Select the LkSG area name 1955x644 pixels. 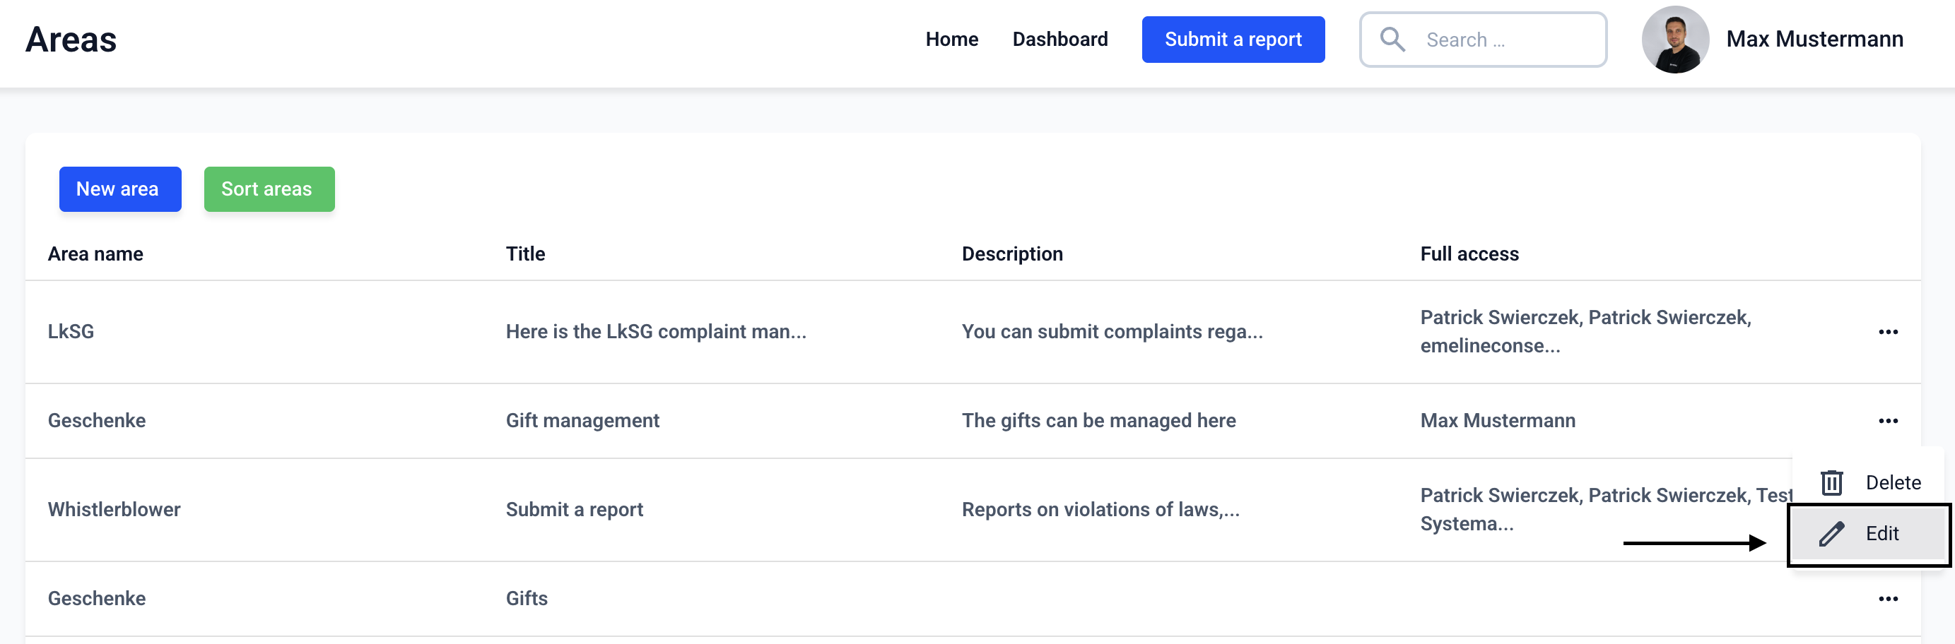coord(71,333)
